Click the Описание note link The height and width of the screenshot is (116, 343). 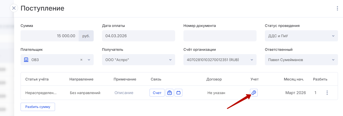(124, 93)
